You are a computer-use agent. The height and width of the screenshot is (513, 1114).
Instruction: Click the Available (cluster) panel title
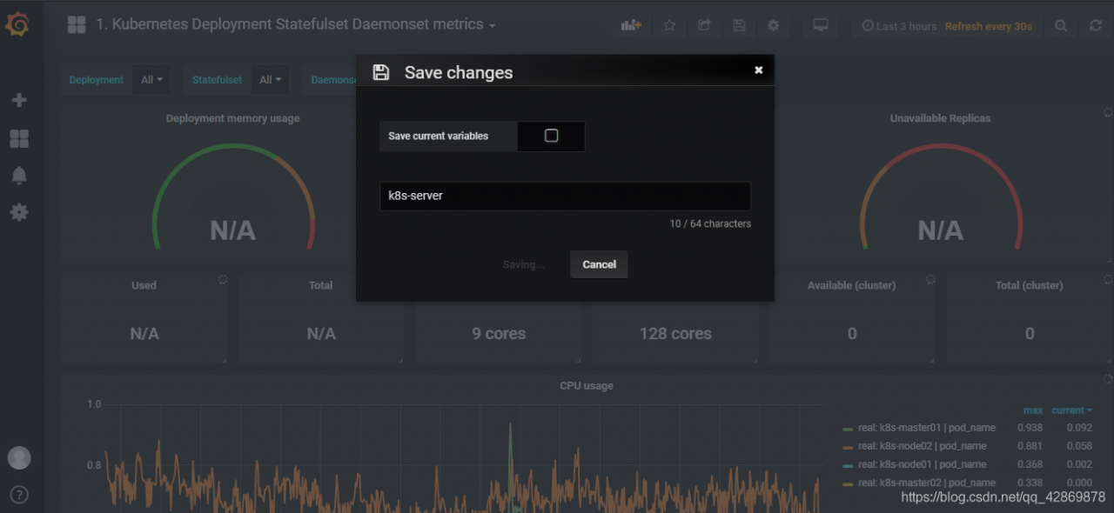pos(852,285)
